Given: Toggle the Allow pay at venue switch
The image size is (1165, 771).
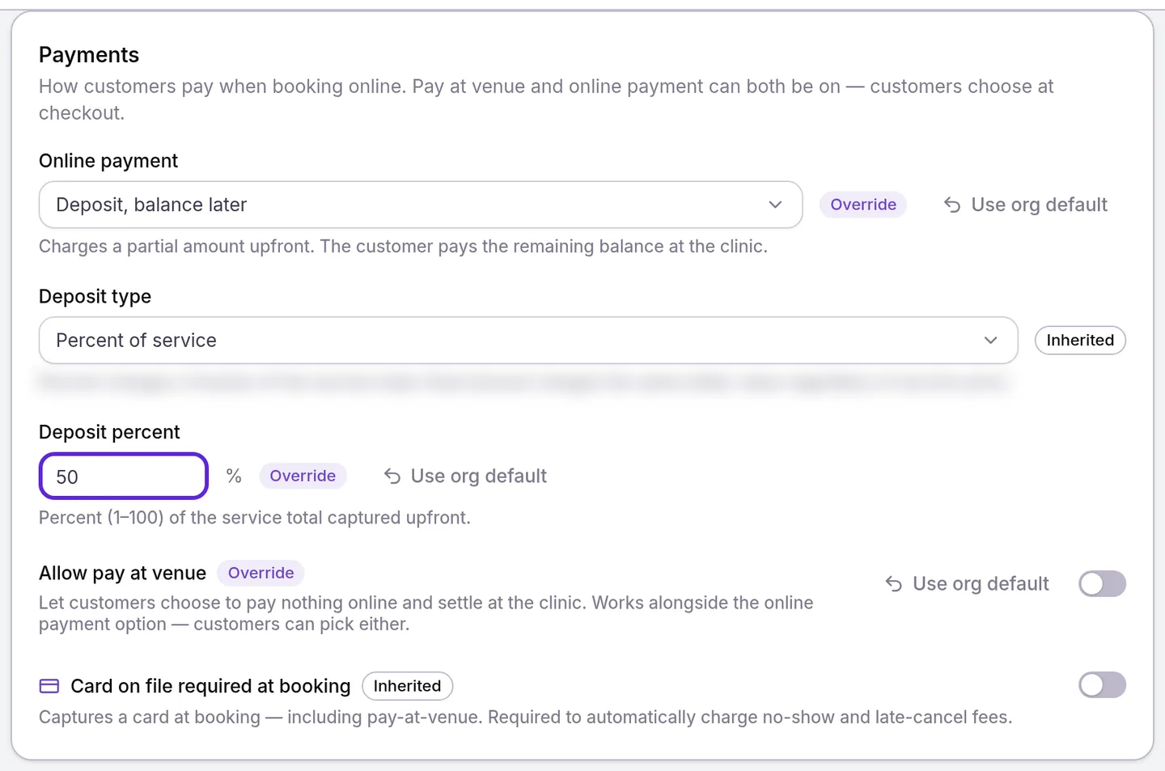Looking at the screenshot, I should (x=1102, y=583).
